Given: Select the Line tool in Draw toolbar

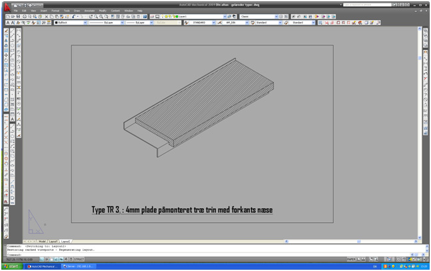Looking at the screenshot, I should 13,31.
